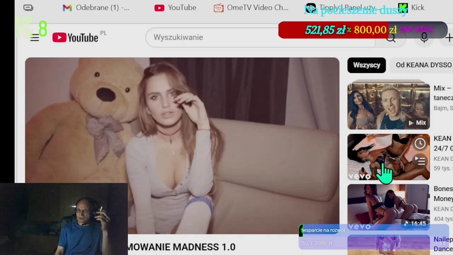Open the KEAN 24/7 video thumbnail
Viewport: 453px width, 255px height.
389,157
